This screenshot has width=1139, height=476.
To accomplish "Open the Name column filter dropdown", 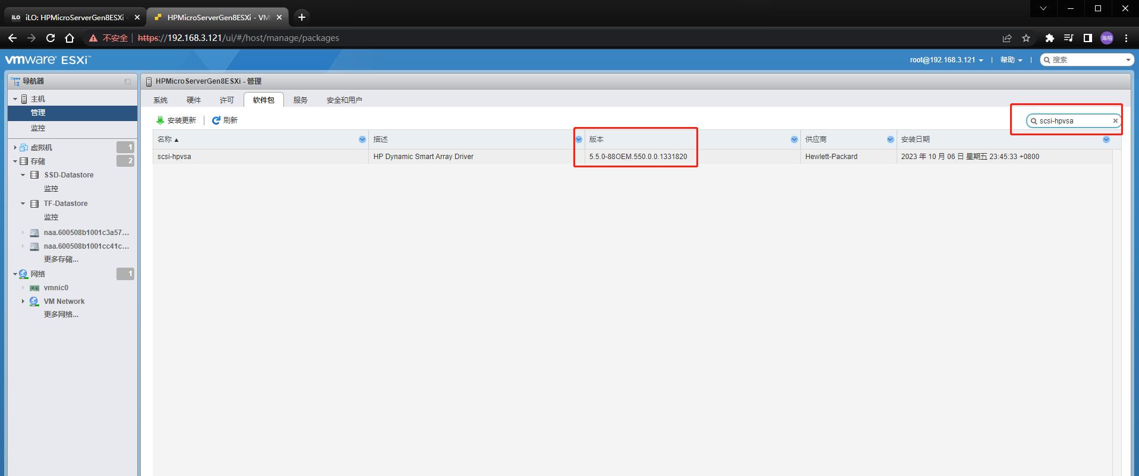I will [362, 139].
